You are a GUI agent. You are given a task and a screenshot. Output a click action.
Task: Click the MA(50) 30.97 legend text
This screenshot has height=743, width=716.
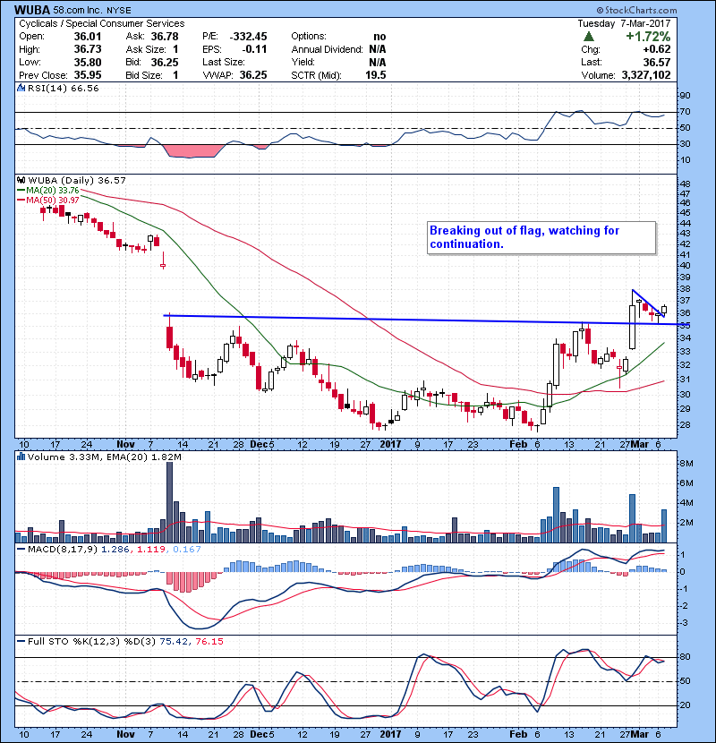pyautogui.click(x=53, y=201)
